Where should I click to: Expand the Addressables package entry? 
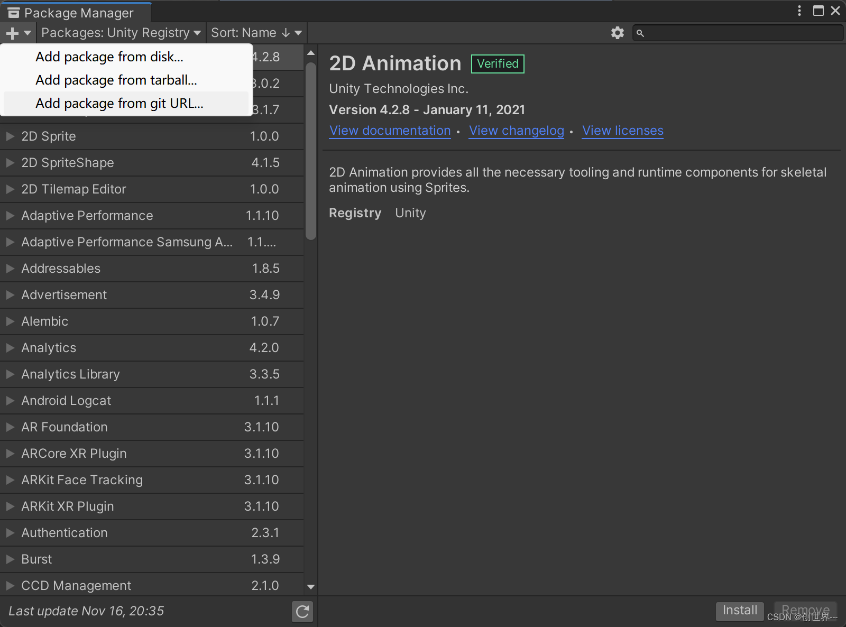pos(10,268)
